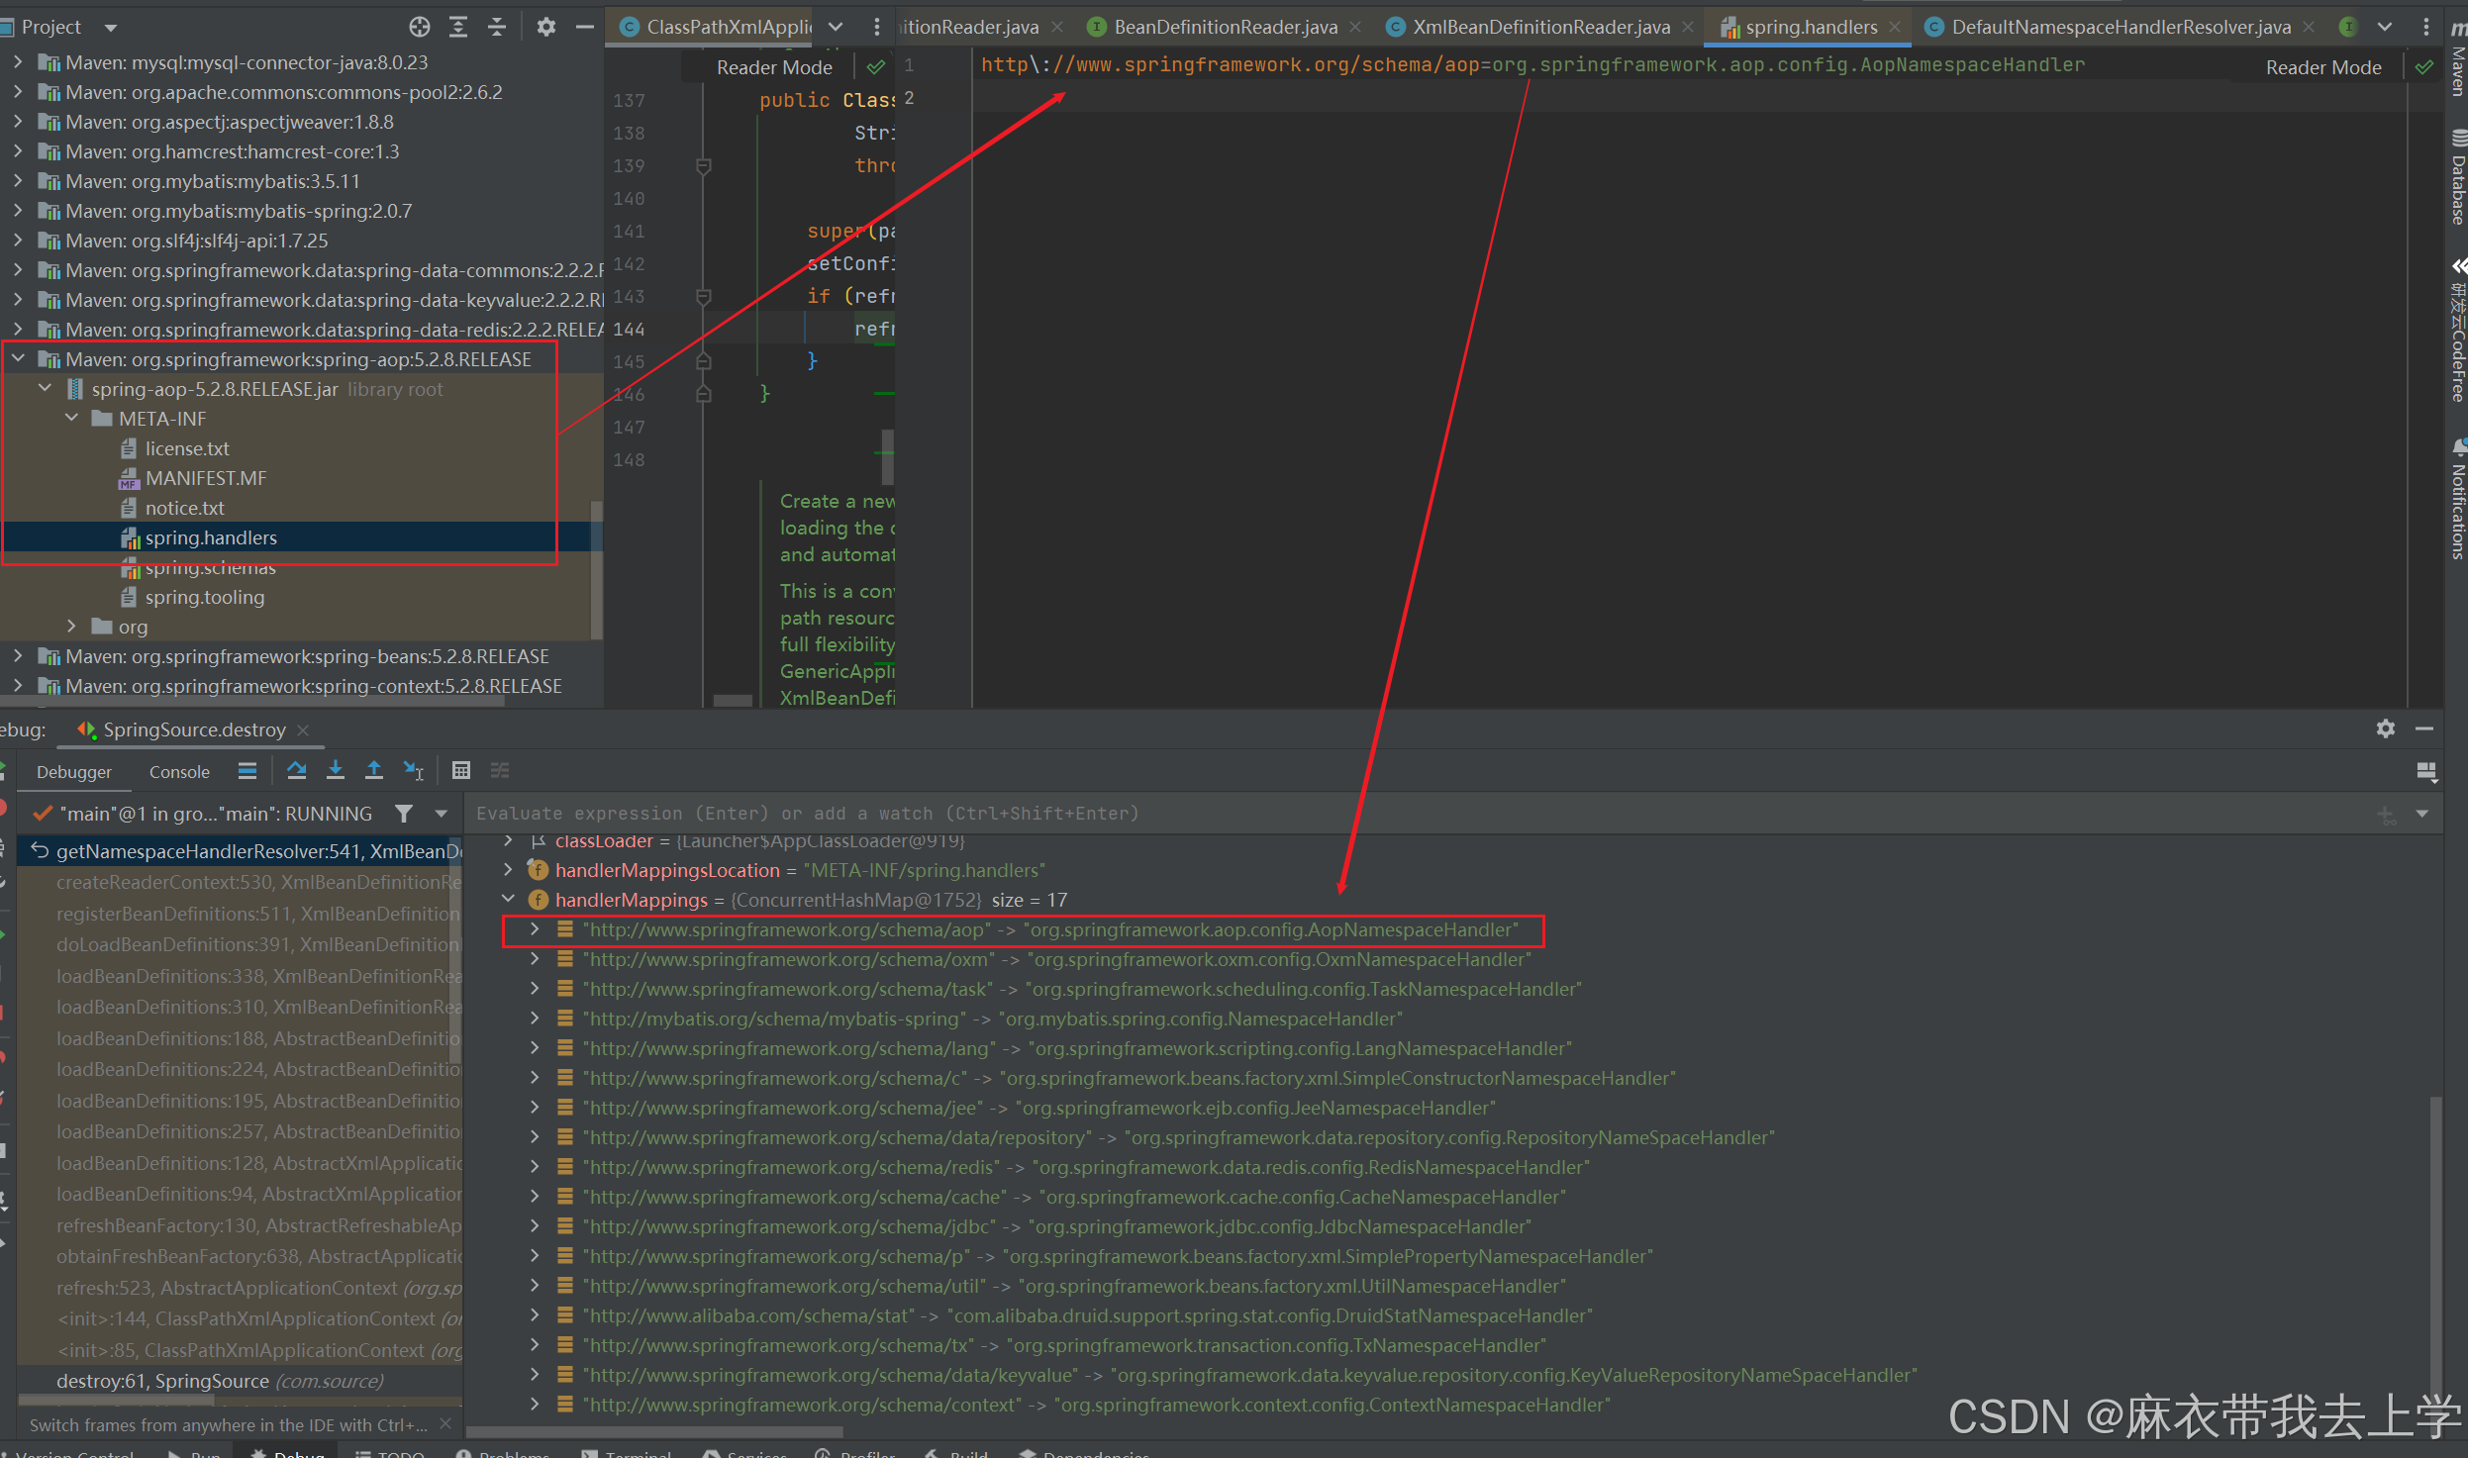Click the Run to Cursor icon
Image resolution: width=2468 pixels, height=1458 pixels.
413,770
